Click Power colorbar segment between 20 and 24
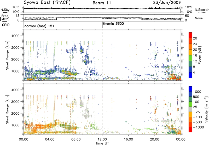Viewport: 209px width, 145px height. coord(190,47)
